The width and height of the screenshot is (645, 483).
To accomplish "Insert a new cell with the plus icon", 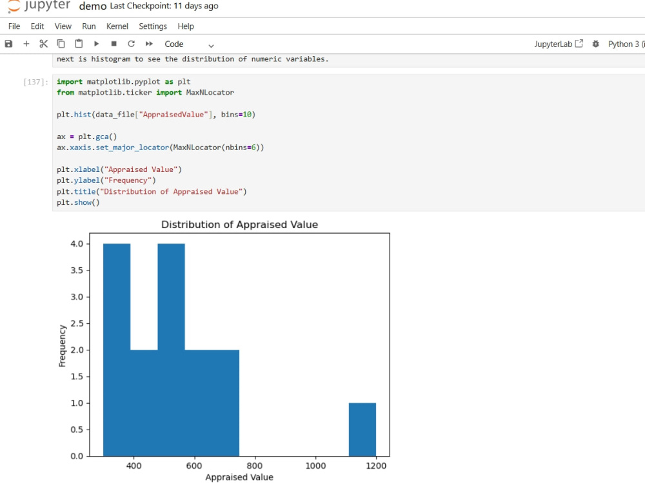I will tap(26, 44).
